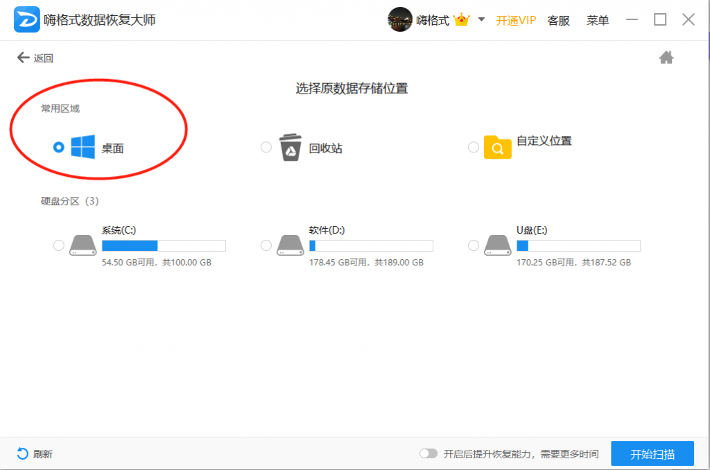Image resolution: width=710 pixels, height=470 pixels.
Task: Click the 桌面 label text
Action: click(x=113, y=148)
